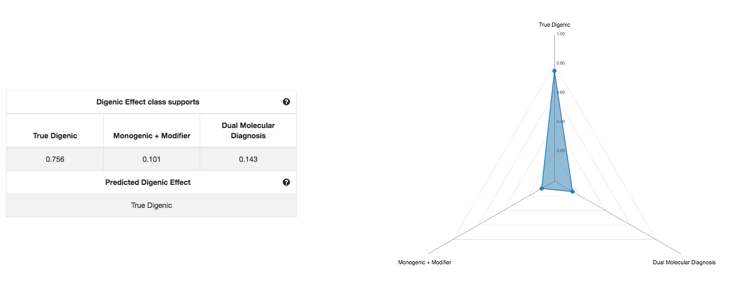Click the Dual Molecular Diagnosis axis label
This screenshot has width=736, height=295.
684,262
